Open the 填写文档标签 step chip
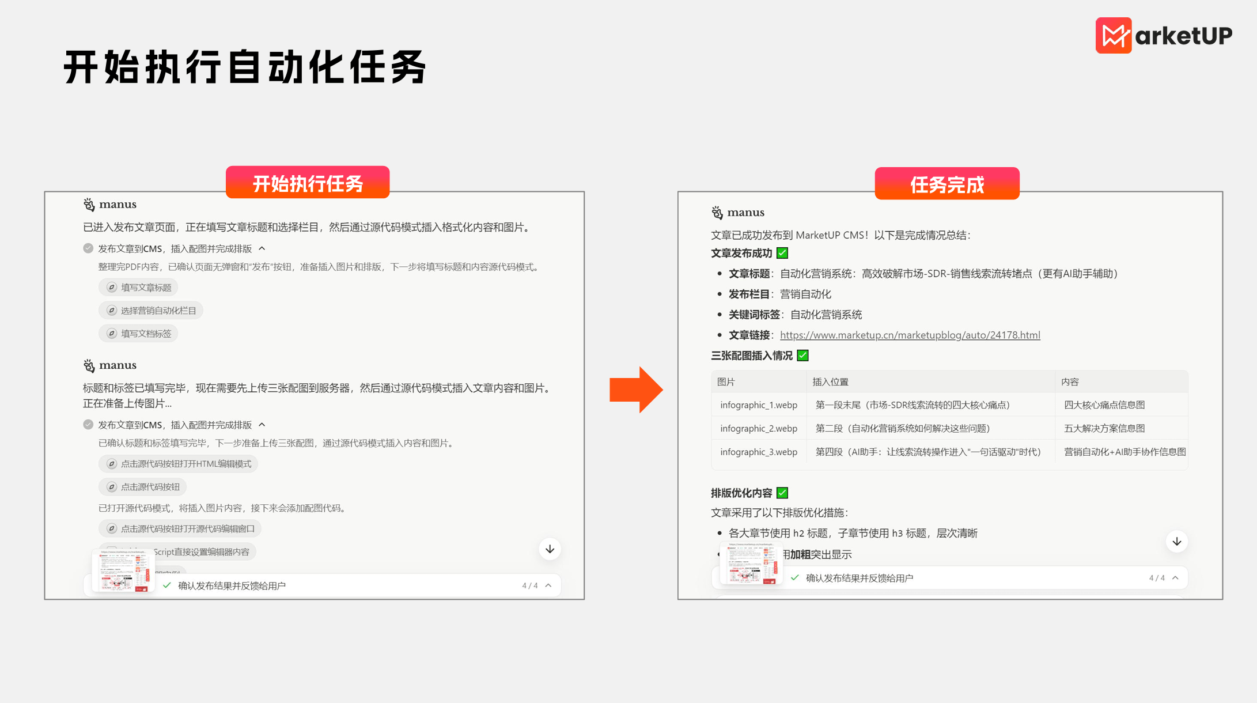 coord(138,334)
